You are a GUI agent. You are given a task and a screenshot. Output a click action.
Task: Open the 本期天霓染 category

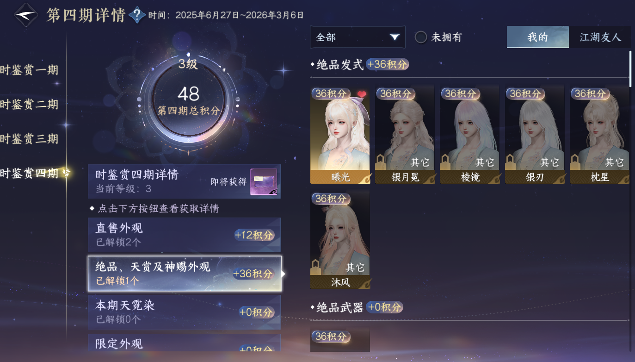(185, 312)
